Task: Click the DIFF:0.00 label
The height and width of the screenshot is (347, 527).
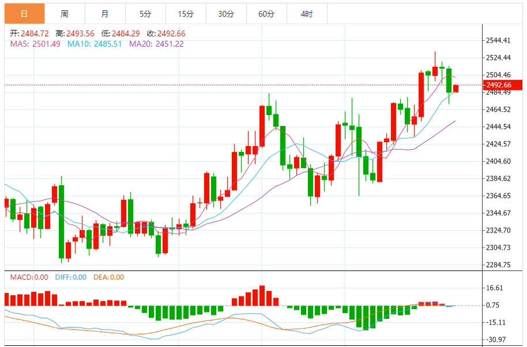Action: [71, 277]
